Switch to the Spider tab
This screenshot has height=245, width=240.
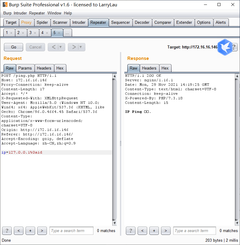(42, 23)
